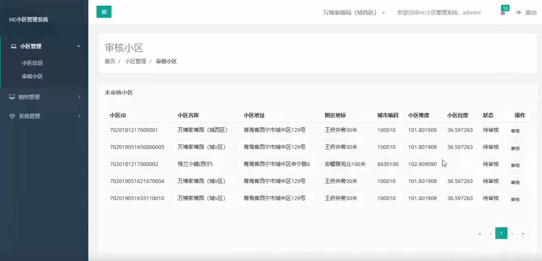
Task: Click 审核 for 格兰小镇(西宁) row
Action: [x=515, y=165]
